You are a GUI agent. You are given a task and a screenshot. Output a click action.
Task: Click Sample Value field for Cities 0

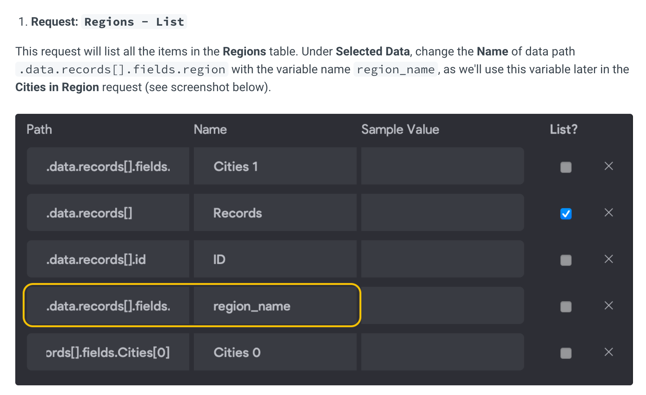[442, 352]
